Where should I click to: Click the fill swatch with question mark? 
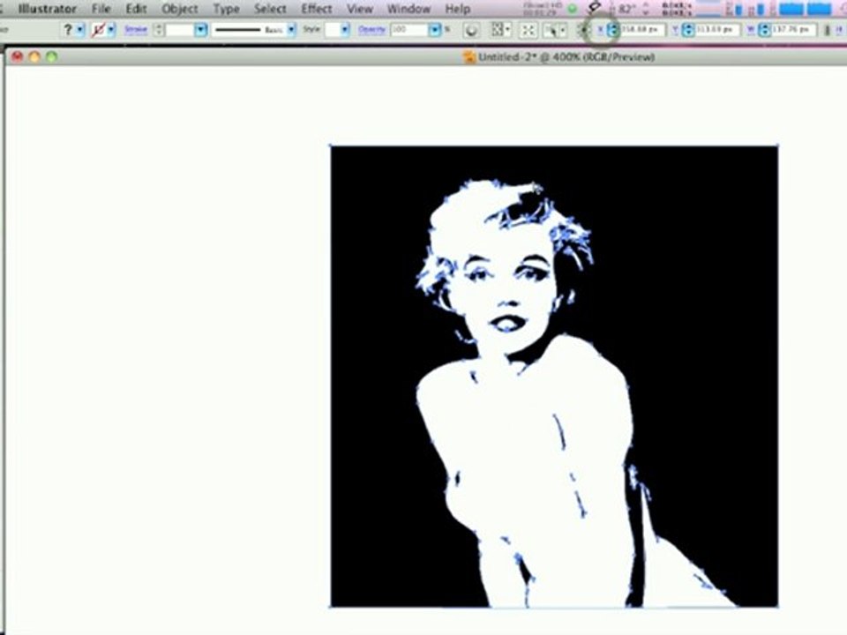tap(68, 30)
